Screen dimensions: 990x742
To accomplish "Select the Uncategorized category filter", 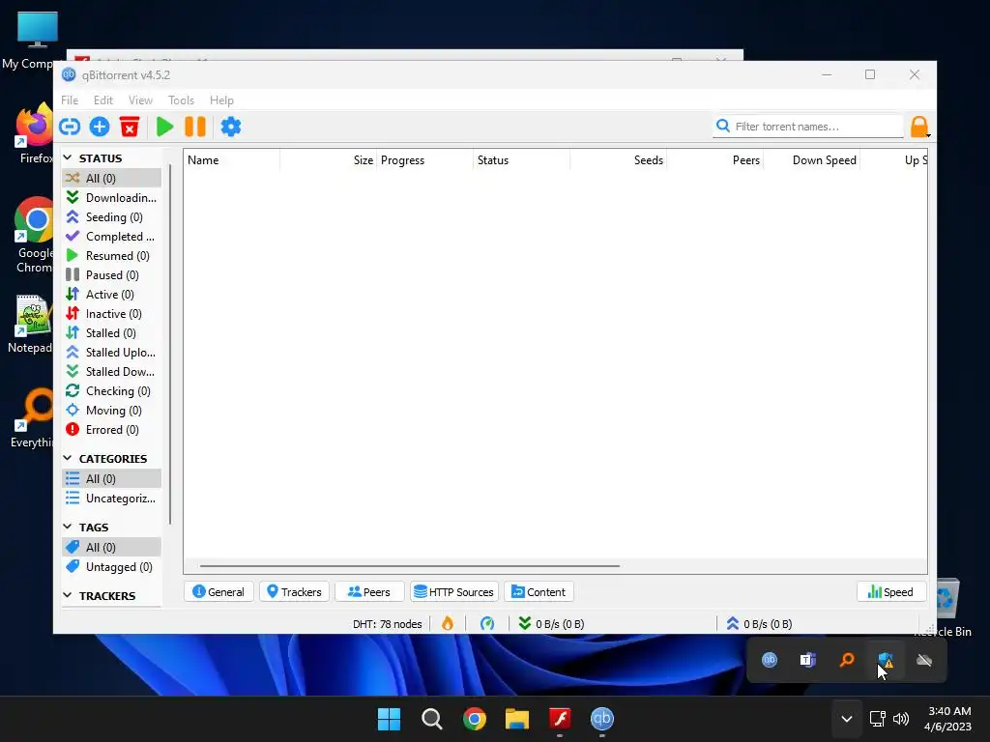I will (x=111, y=499).
